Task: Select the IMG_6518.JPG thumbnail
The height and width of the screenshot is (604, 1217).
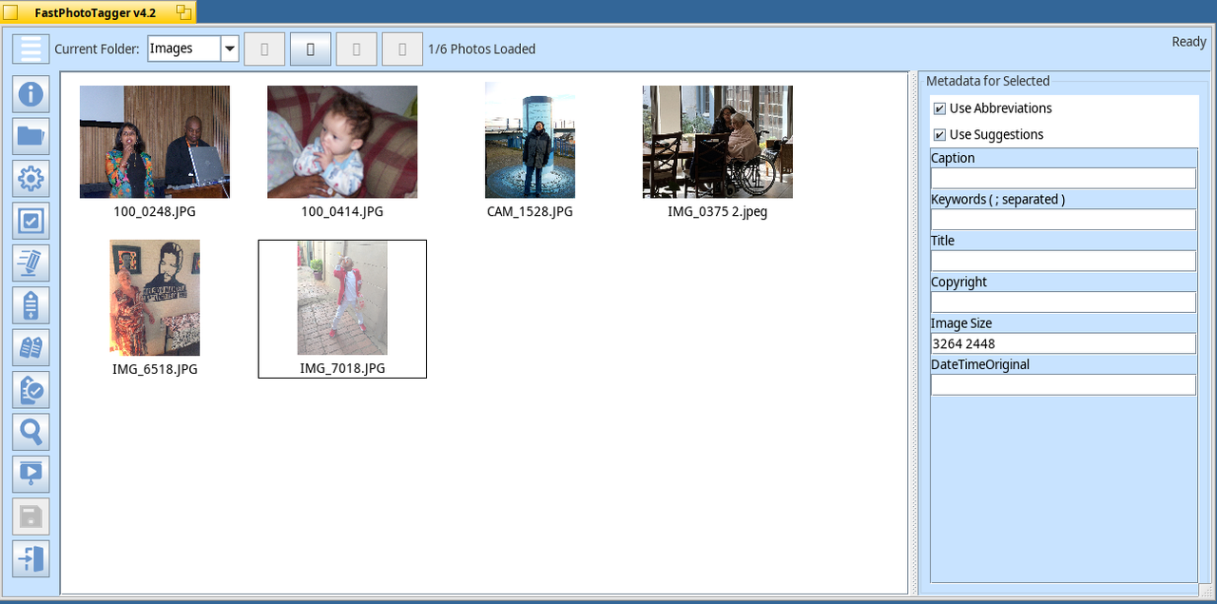Action: pyautogui.click(x=155, y=298)
